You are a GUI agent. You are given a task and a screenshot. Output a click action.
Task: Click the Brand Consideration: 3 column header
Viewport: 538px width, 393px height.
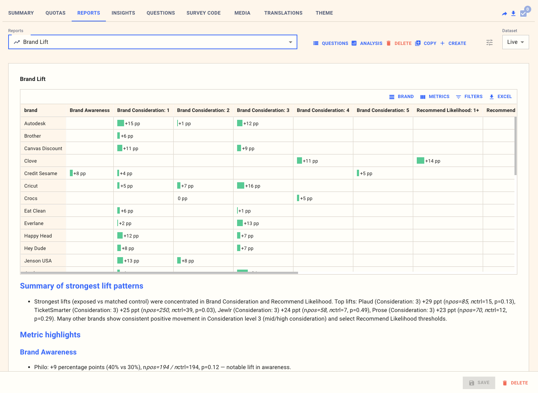(263, 110)
